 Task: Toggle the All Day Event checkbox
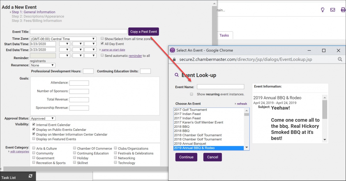point(102,44)
